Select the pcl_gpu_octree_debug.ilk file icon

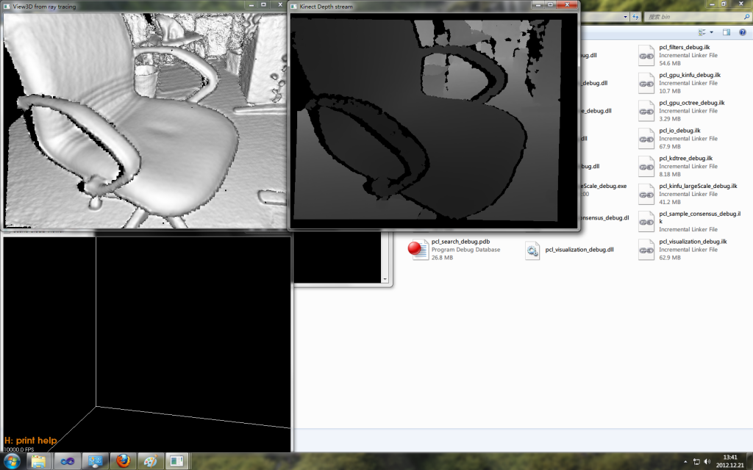tap(646, 111)
